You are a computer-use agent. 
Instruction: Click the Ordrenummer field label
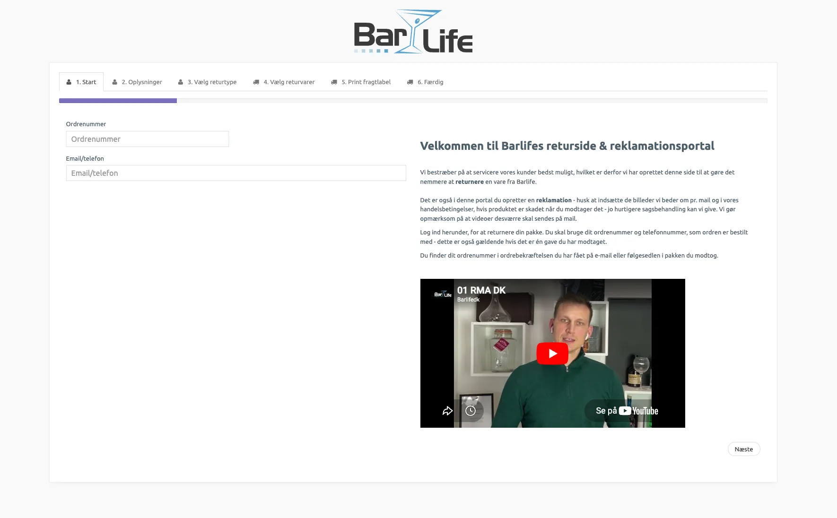click(x=86, y=124)
